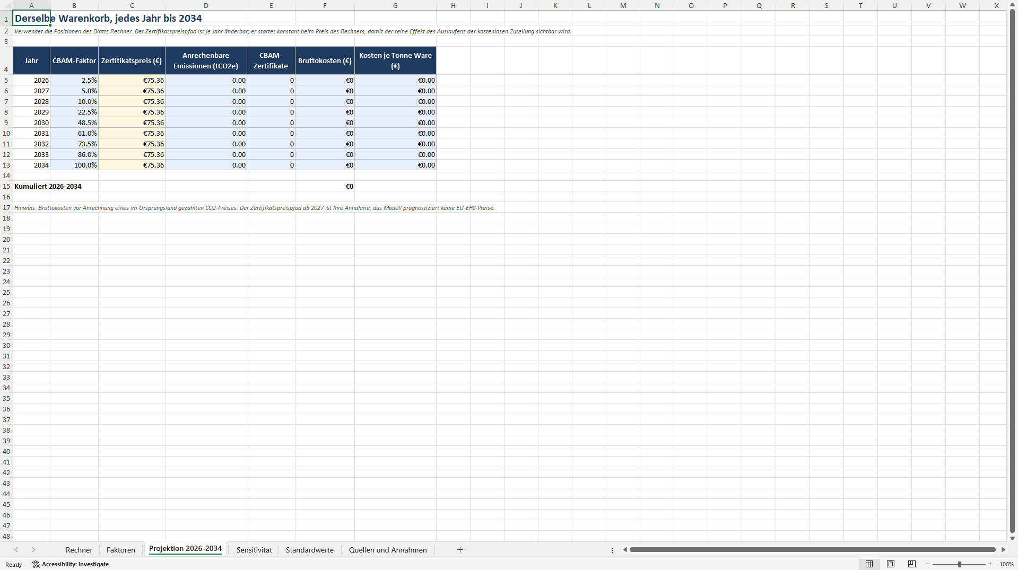Select the year 2030 cell
This screenshot has height=570, width=1018.
(31, 122)
